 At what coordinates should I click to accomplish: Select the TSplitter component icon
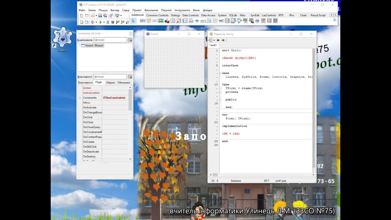pyautogui.click(x=197, y=21)
